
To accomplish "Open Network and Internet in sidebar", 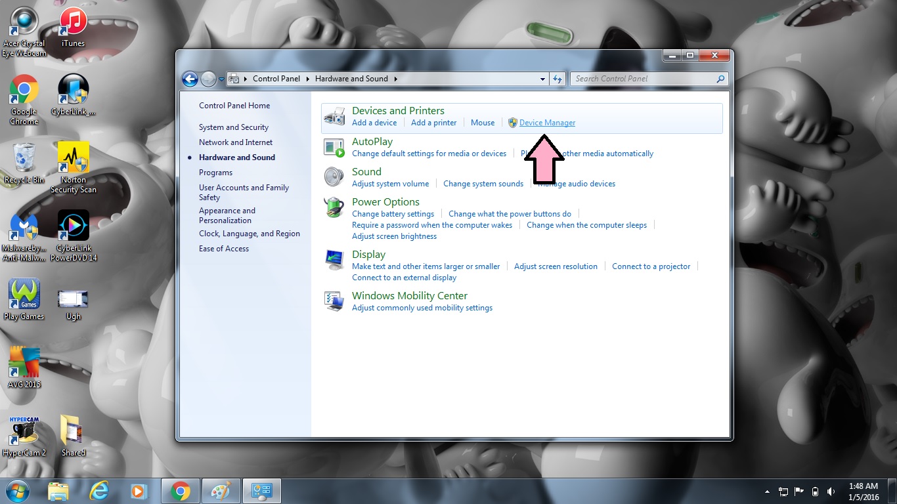I will [x=236, y=142].
